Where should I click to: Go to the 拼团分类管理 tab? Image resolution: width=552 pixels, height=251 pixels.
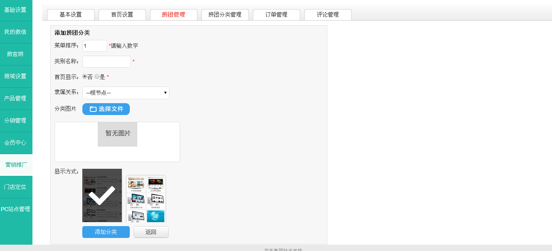[225, 15]
